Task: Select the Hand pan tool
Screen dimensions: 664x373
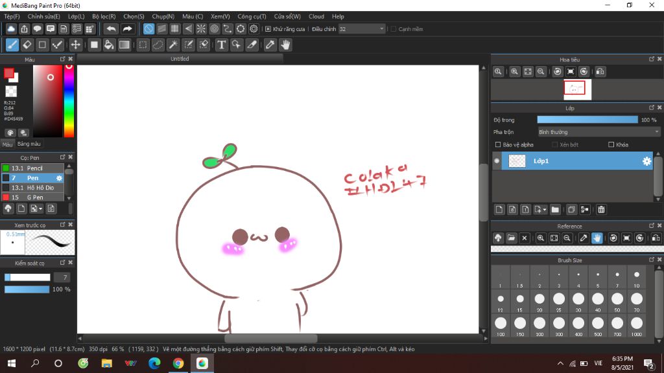Action: tap(285, 45)
